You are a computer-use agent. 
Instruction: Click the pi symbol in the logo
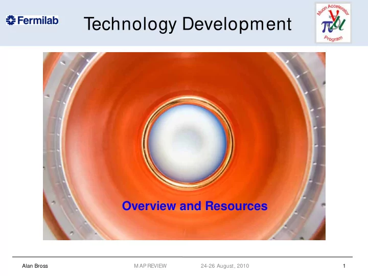coord(327,26)
